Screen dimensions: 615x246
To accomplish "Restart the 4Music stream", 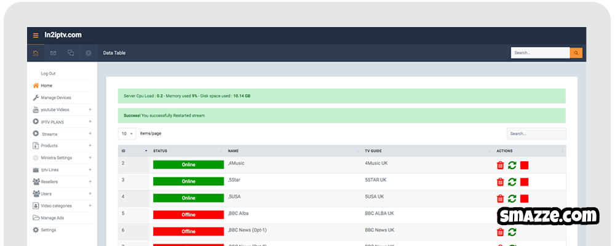I will tap(512, 165).
